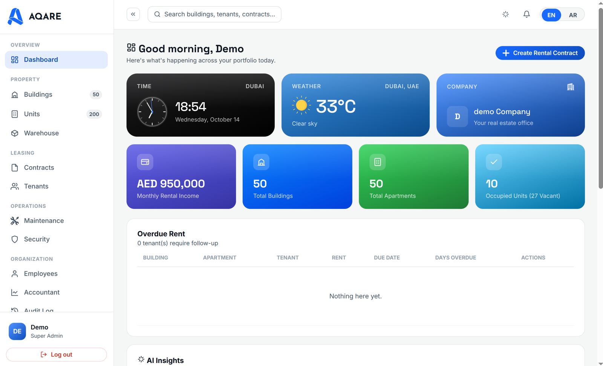
Task: Click the analog clock in Time card
Action: pyautogui.click(x=152, y=112)
